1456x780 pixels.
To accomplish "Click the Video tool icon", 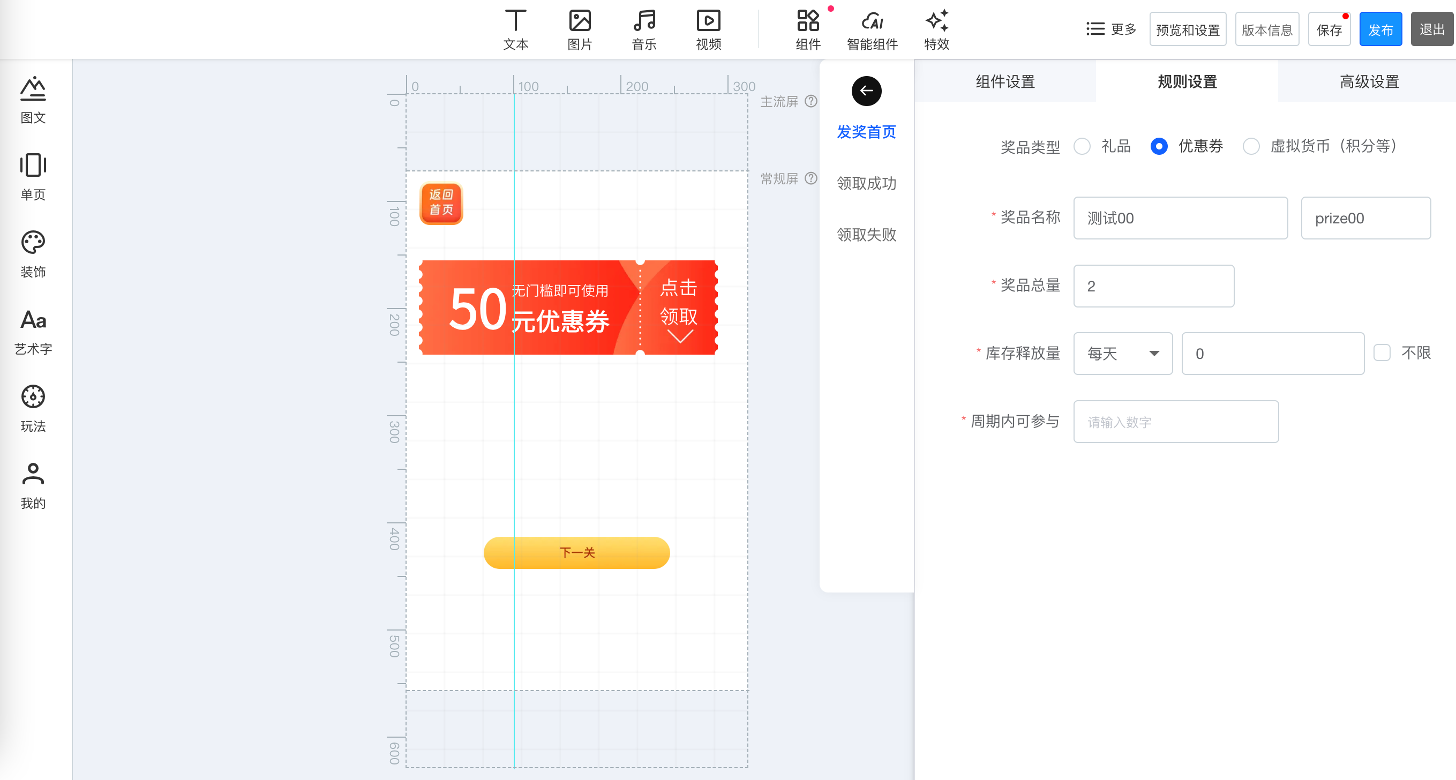I will [708, 21].
